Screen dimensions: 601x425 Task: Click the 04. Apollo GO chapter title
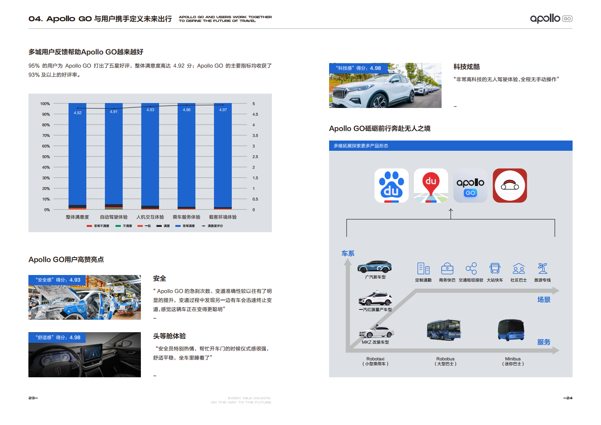click(100, 19)
